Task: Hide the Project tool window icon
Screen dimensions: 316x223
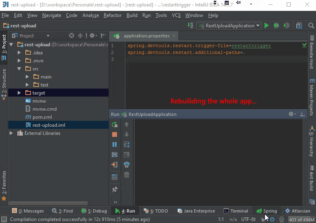Action: pyautogui.click(x=103, y=36)
